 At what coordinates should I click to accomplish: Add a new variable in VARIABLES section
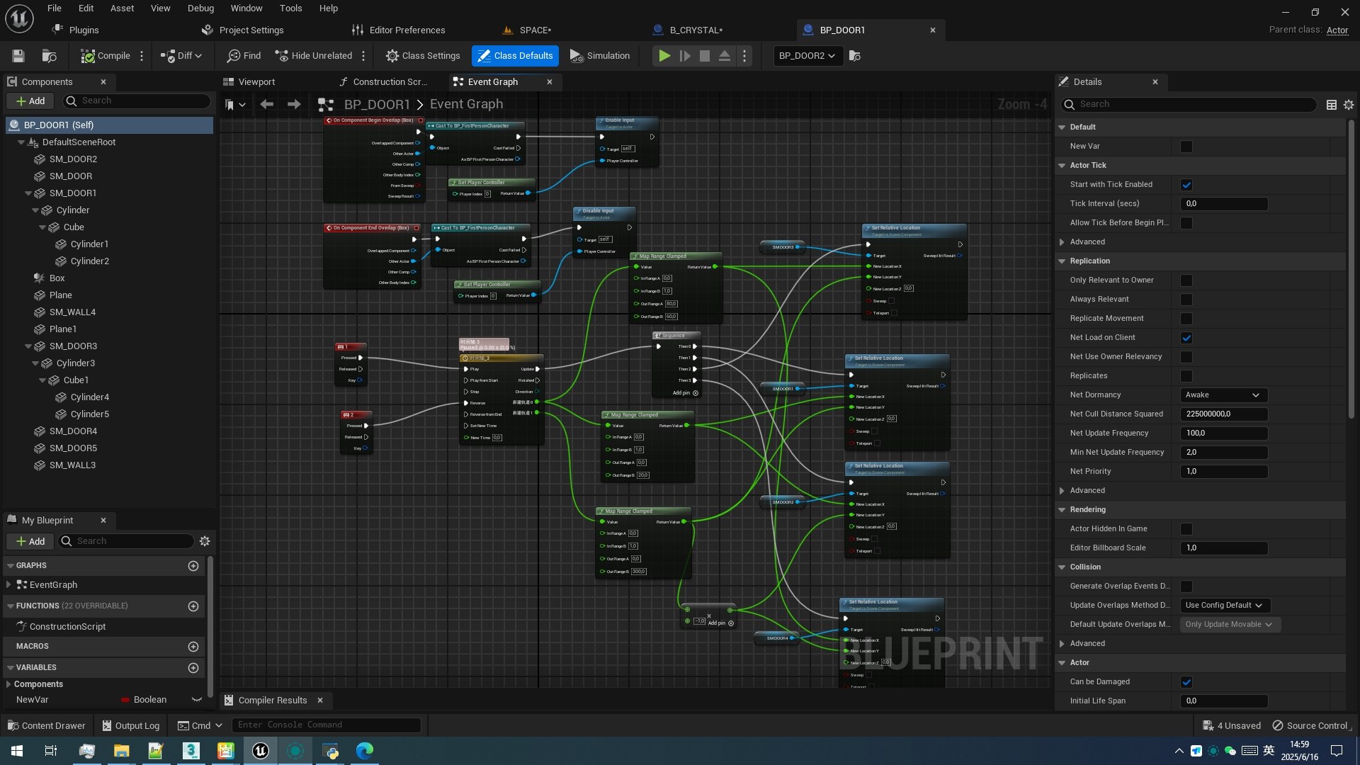tap(193, 668)
